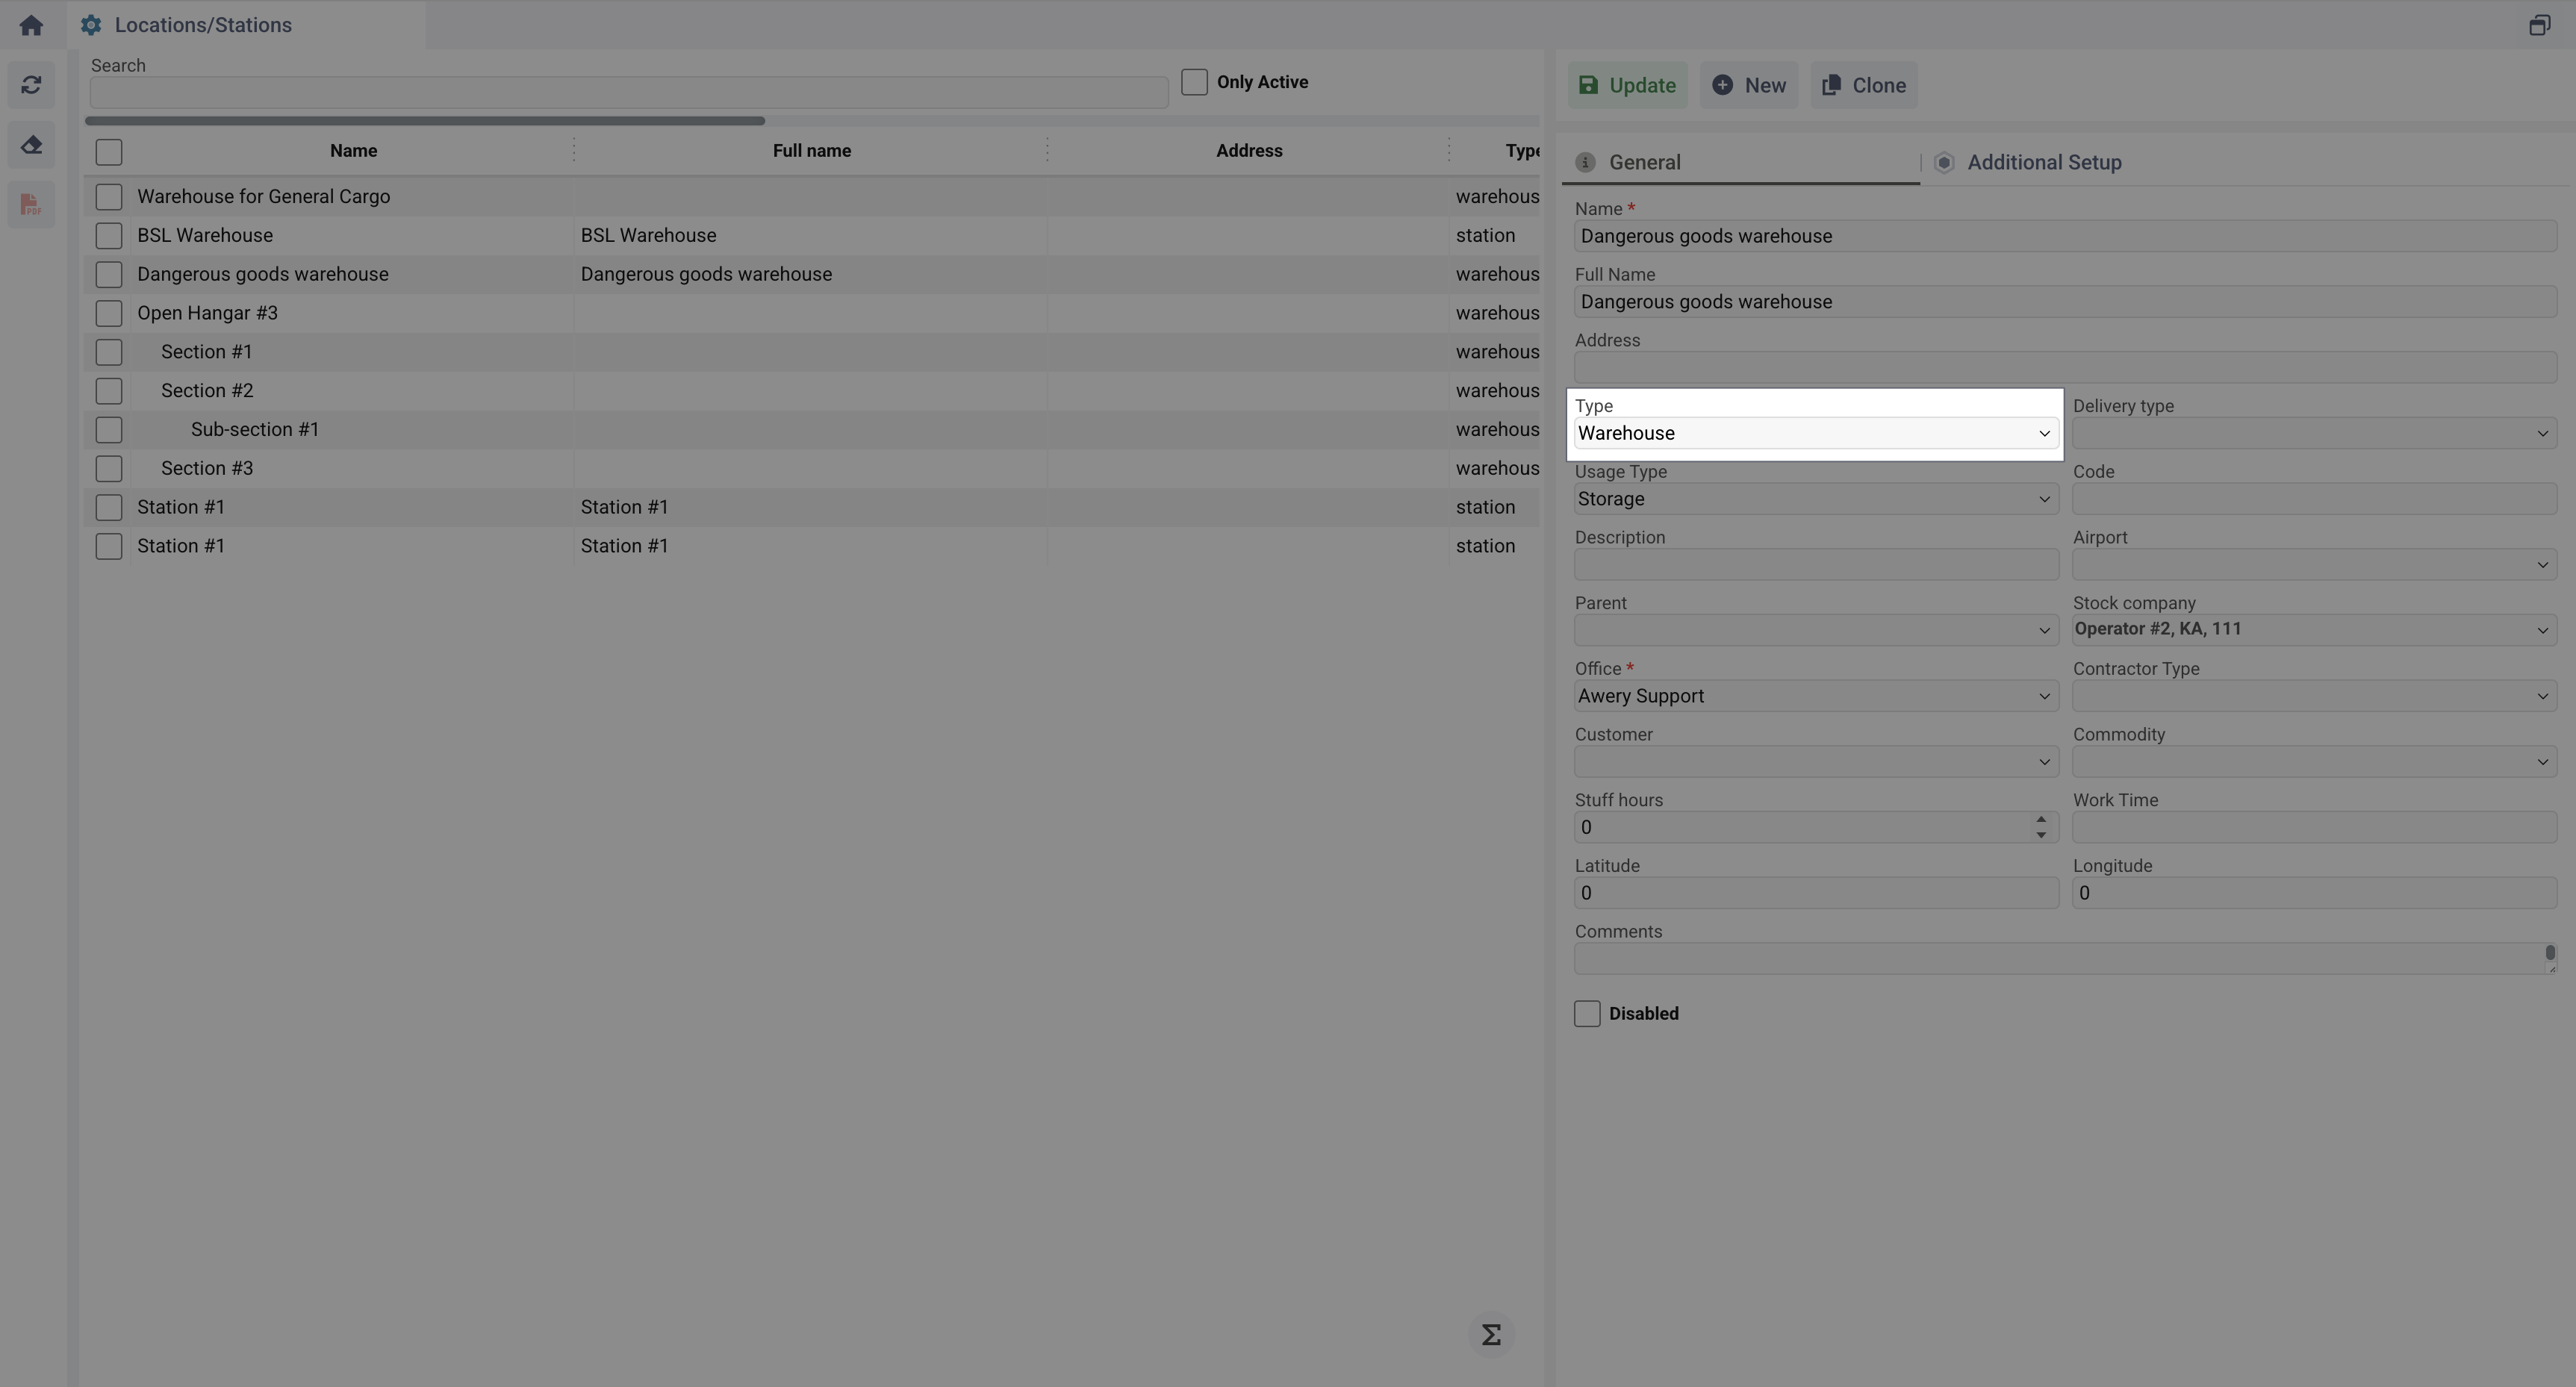Click the home icon in sidebar

point(31,25)
